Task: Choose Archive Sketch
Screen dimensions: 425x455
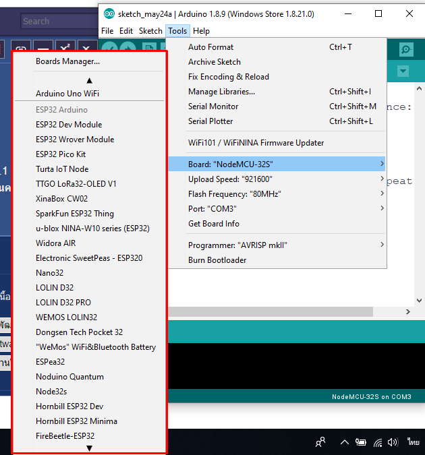Action: tap(277, 62)
